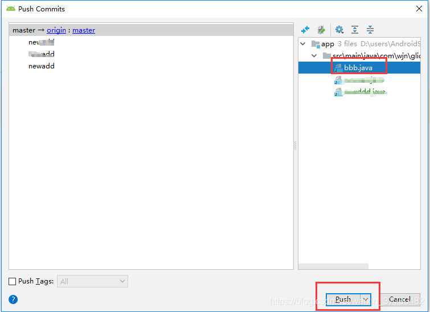This screenshot has height=312, width=430.
Task: Click the Expand All icon
Action: pos(355,30)
